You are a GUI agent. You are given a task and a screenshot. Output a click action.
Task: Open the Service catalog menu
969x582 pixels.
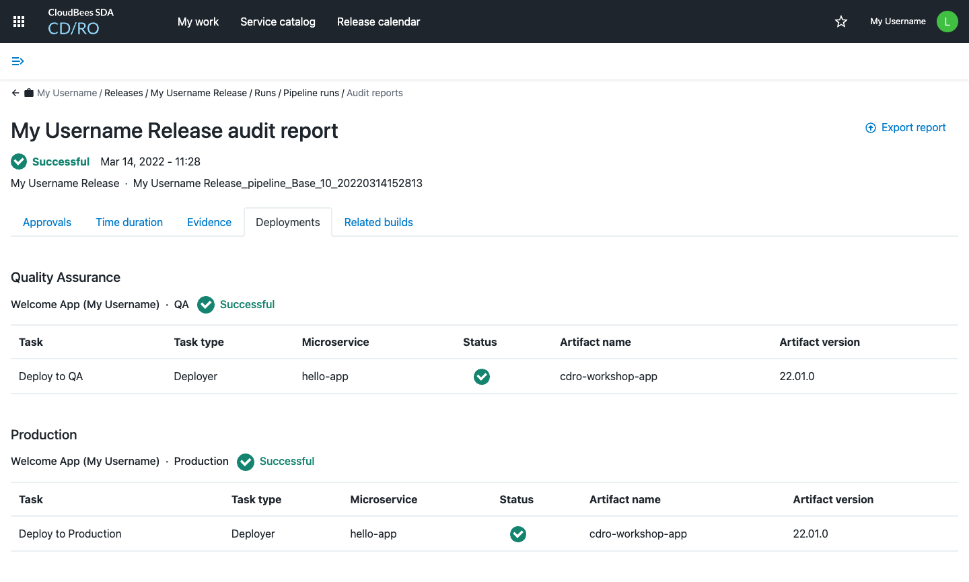click(278, 22)
